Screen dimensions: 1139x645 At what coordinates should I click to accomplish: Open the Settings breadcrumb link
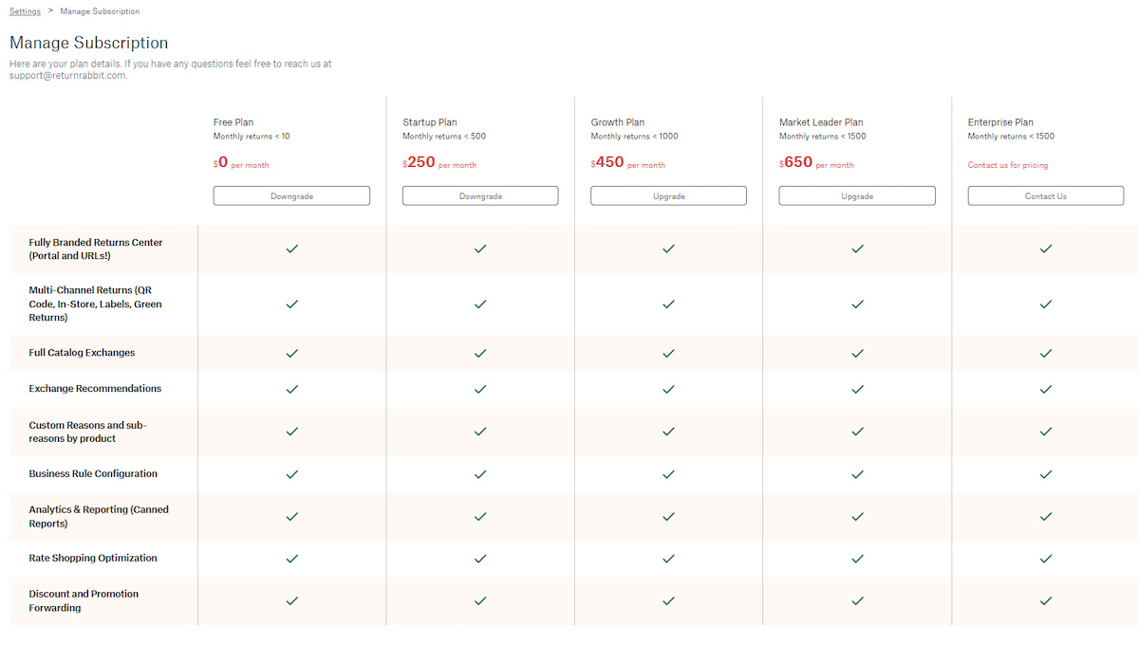pyautogui.click(x=25, y=11)
